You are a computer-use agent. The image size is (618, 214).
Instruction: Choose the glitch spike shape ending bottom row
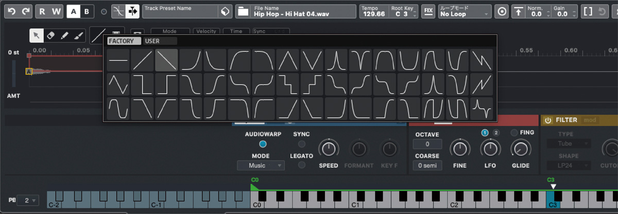481,108
